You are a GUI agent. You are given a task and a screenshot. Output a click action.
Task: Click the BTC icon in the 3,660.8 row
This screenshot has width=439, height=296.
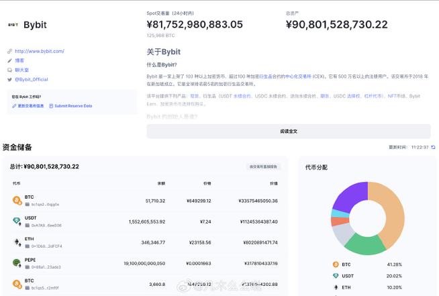(x=17, y=284)
